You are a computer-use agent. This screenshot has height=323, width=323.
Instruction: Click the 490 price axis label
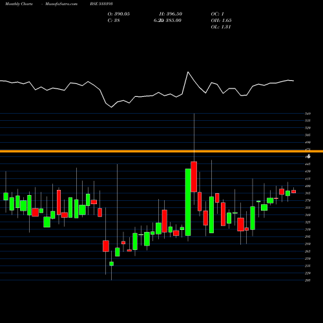coord(307,143)
